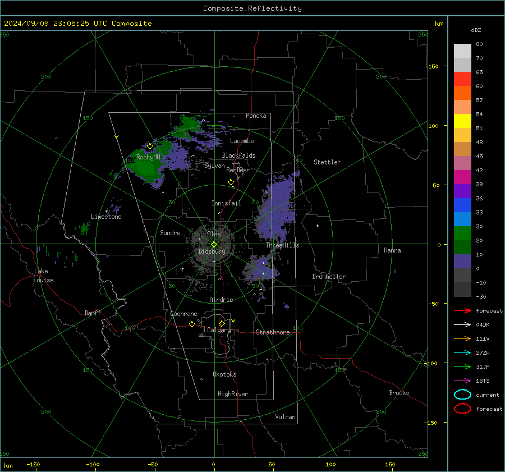Screen dimensions: 505x472
Task: Pick the green 31JP arrow legend icon
Action: (462, 366)
